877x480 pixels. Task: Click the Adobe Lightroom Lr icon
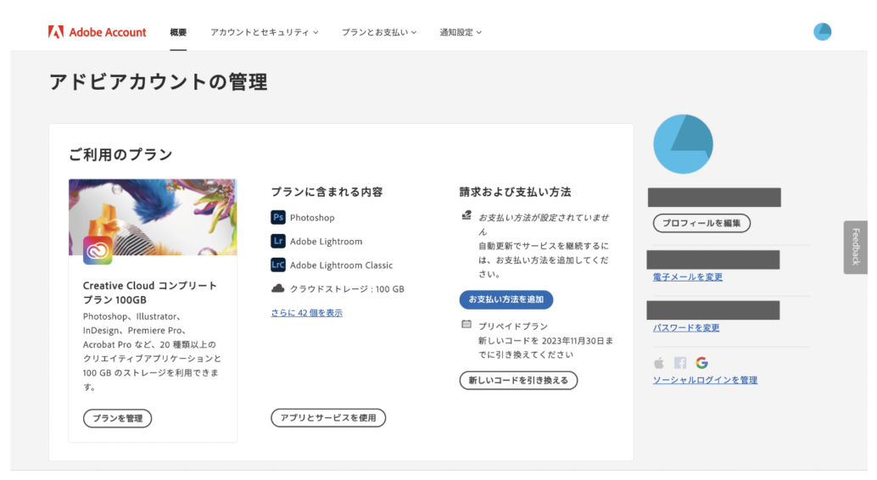[x=278, y=241]
